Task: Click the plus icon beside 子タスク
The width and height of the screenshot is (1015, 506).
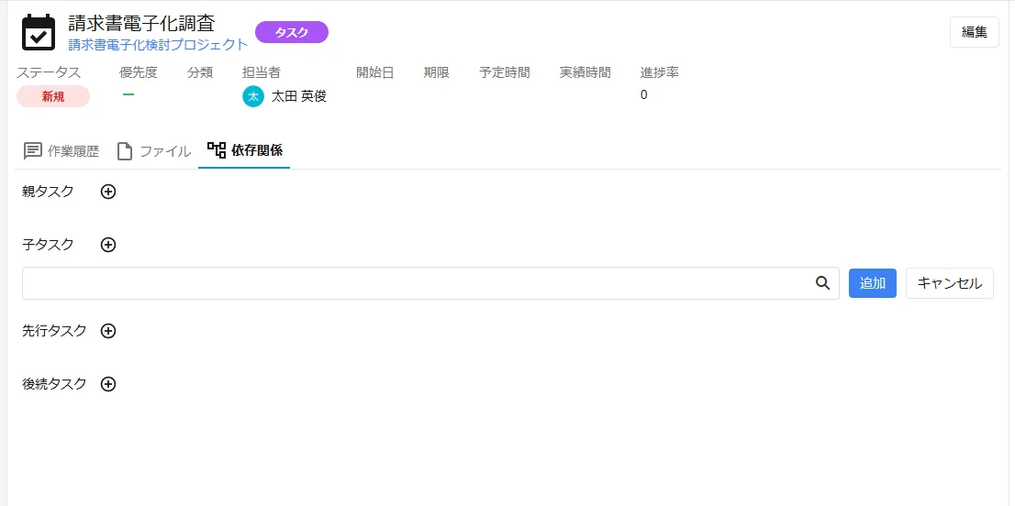Action: coord(108,245)
